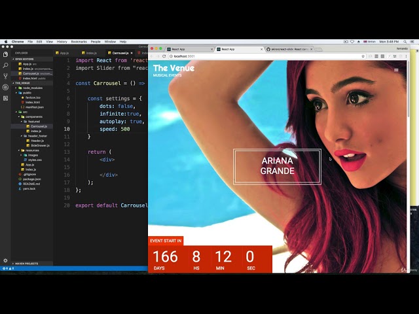The height and width of the screenshot is (314, 419).
Task: Bookmark this page with the star icon
Action: pyautogui.click(x=363, y=56)
